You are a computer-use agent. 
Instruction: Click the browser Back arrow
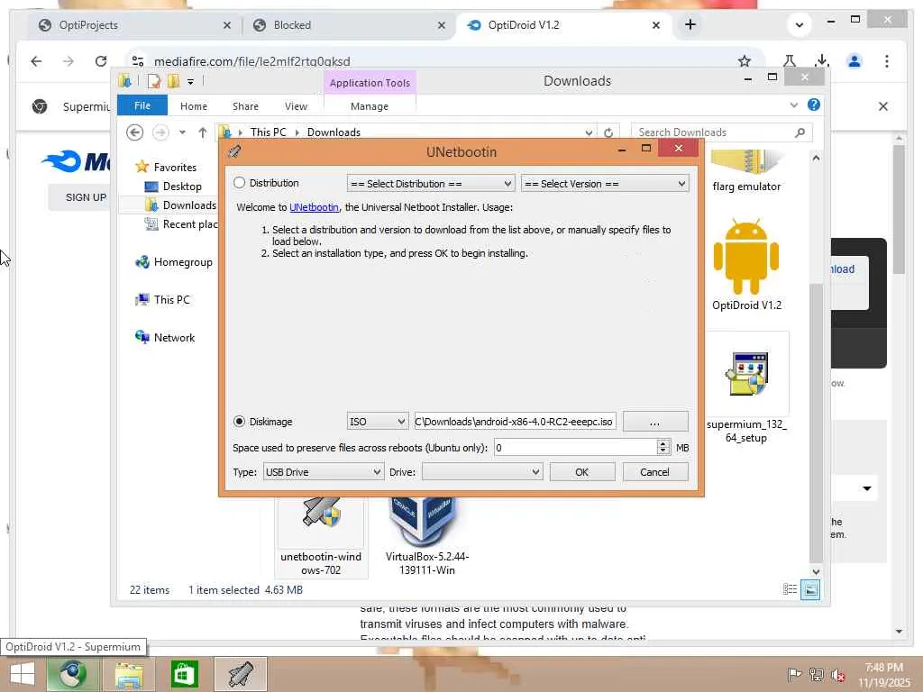tap(36, 61)
